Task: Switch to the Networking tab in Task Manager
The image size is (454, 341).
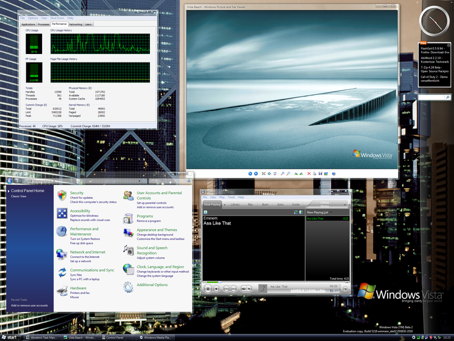Action: (75, 24)
